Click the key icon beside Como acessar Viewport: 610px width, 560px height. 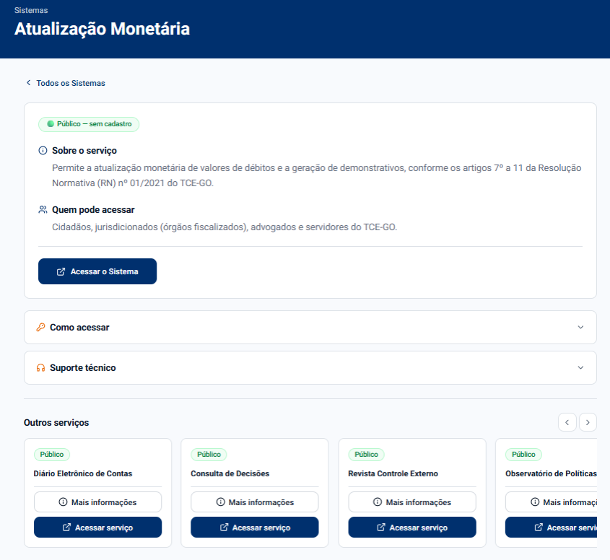click(40, 328)
